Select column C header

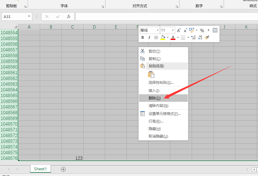73,27
